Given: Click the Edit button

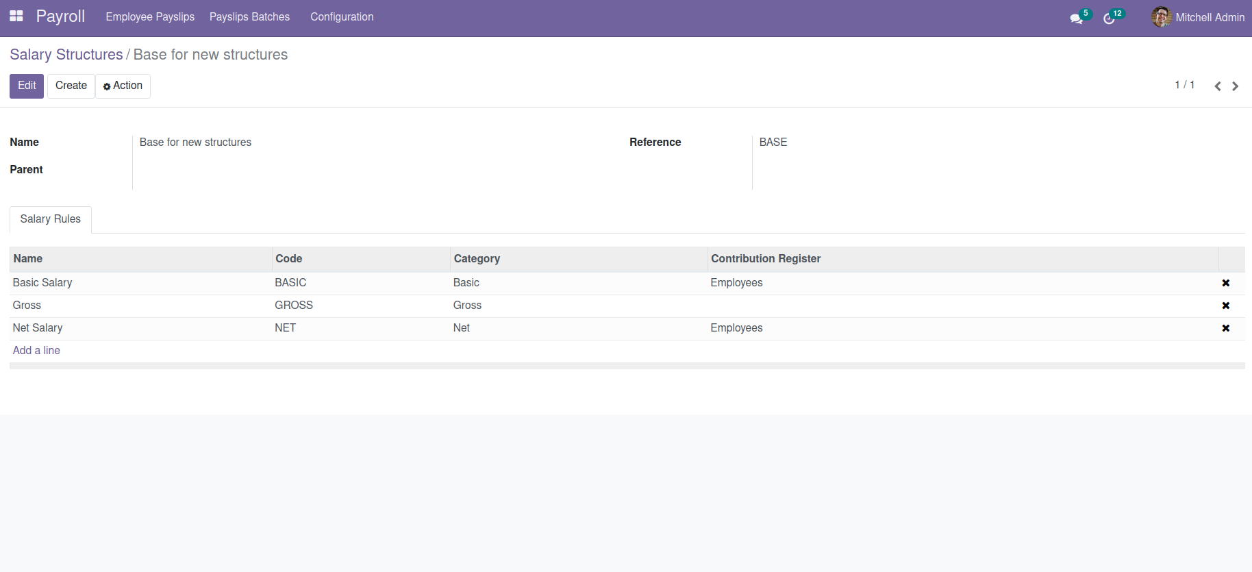Looking at the screenshot, I should tap(27, 86).
